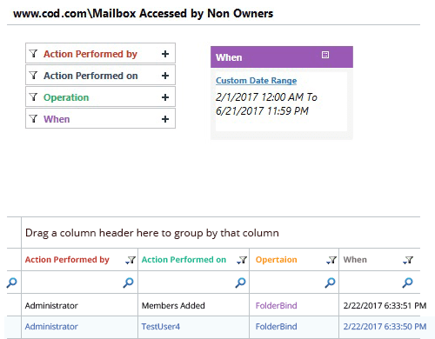Click the grid icon in purple When header

coord(325,55)
